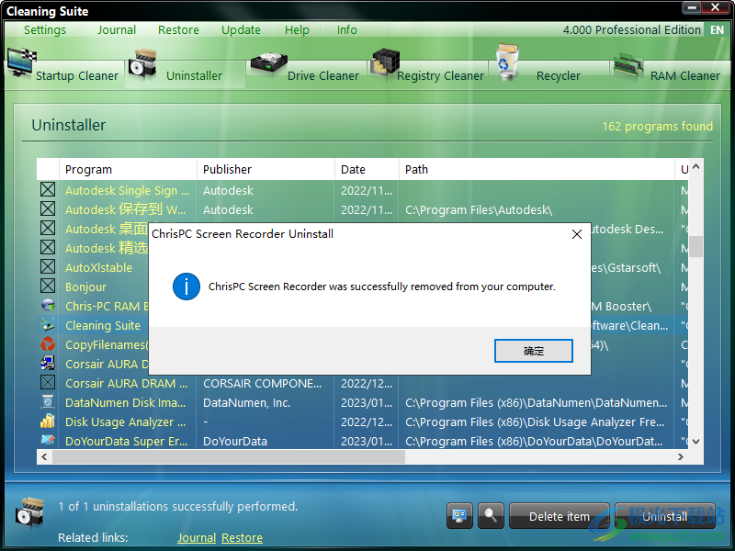Confirm dialog with 确定 button
This screenshot has height=551, width=735.
click(x=534, y=351)
